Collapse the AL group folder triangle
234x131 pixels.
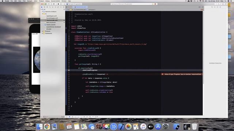coord(42,14)
